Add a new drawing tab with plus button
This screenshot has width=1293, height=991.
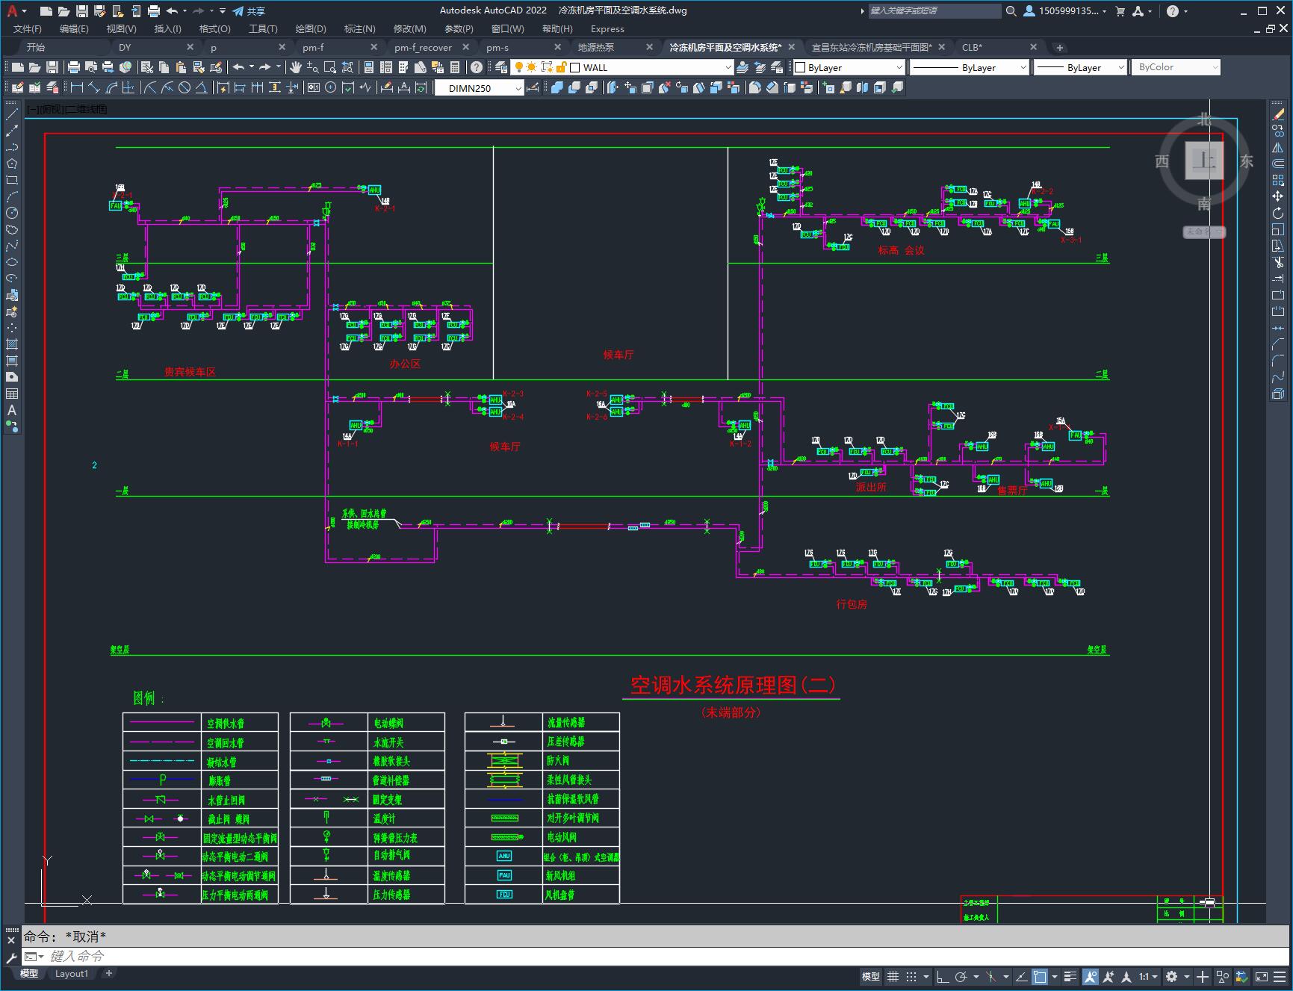1059,47
